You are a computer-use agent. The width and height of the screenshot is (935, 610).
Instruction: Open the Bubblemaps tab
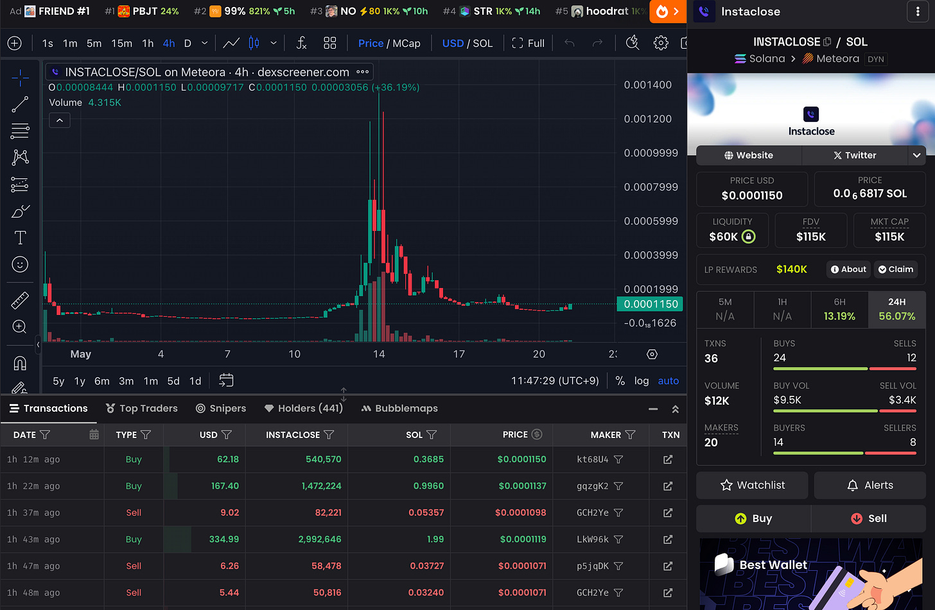pyautogui.click(x=399, y=409)
